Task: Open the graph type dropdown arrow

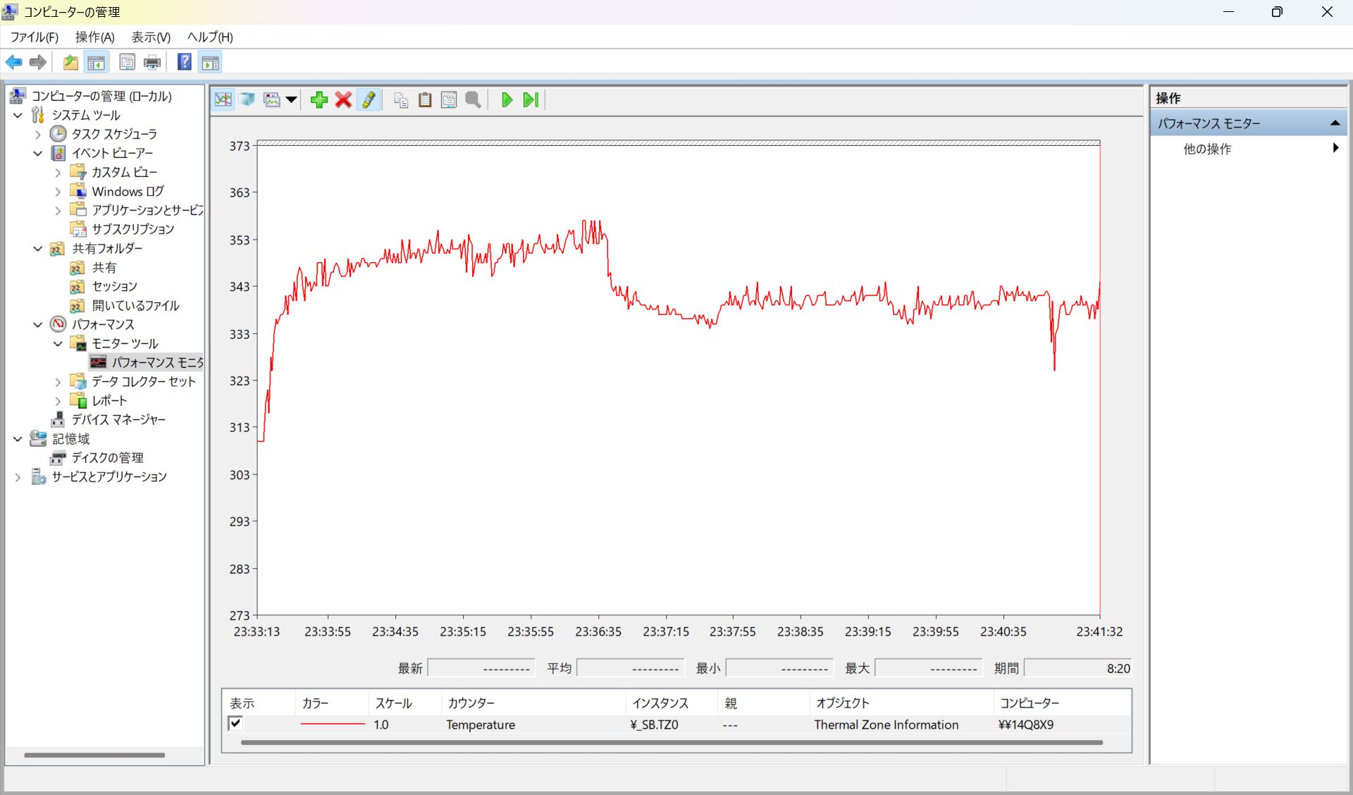Action: (x=291, y=100)
